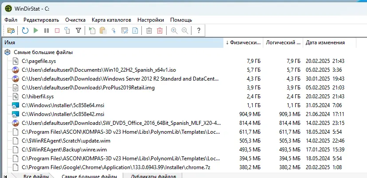Sort by the Физически column header
Viewport: 367px width, 178px height.
pos(243,43)
